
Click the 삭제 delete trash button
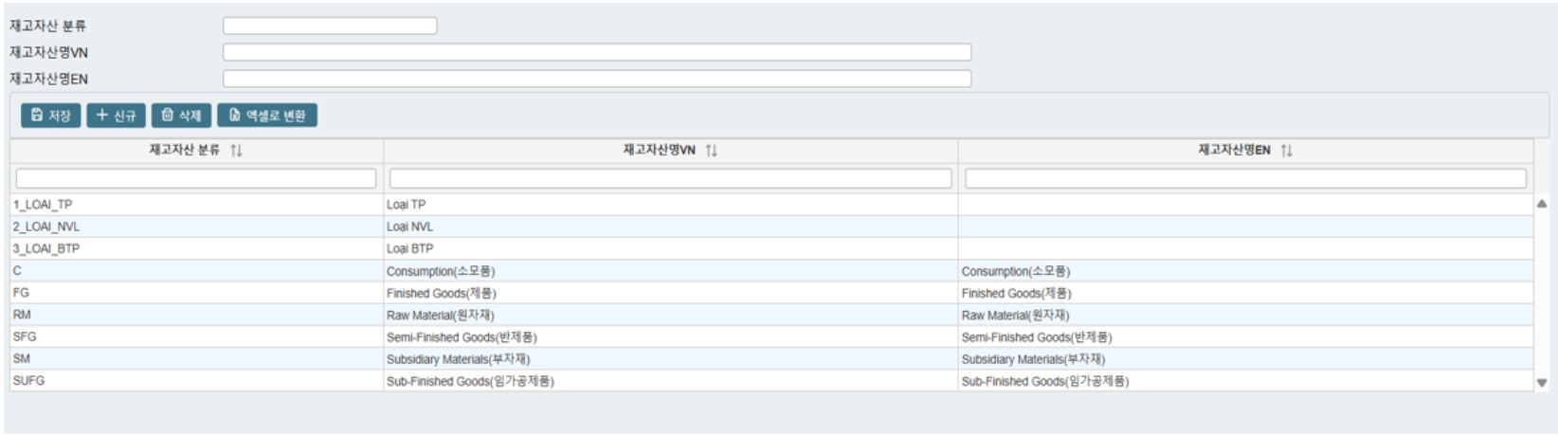pos(181,116)
